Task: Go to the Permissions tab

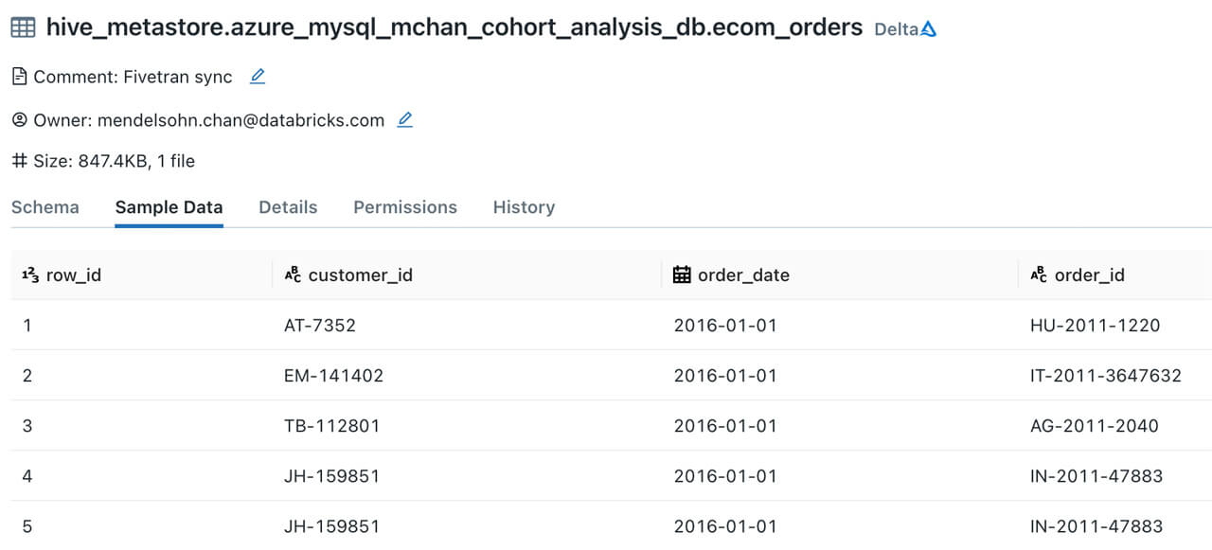Action: pyautogui.click(x=405, y=207)
